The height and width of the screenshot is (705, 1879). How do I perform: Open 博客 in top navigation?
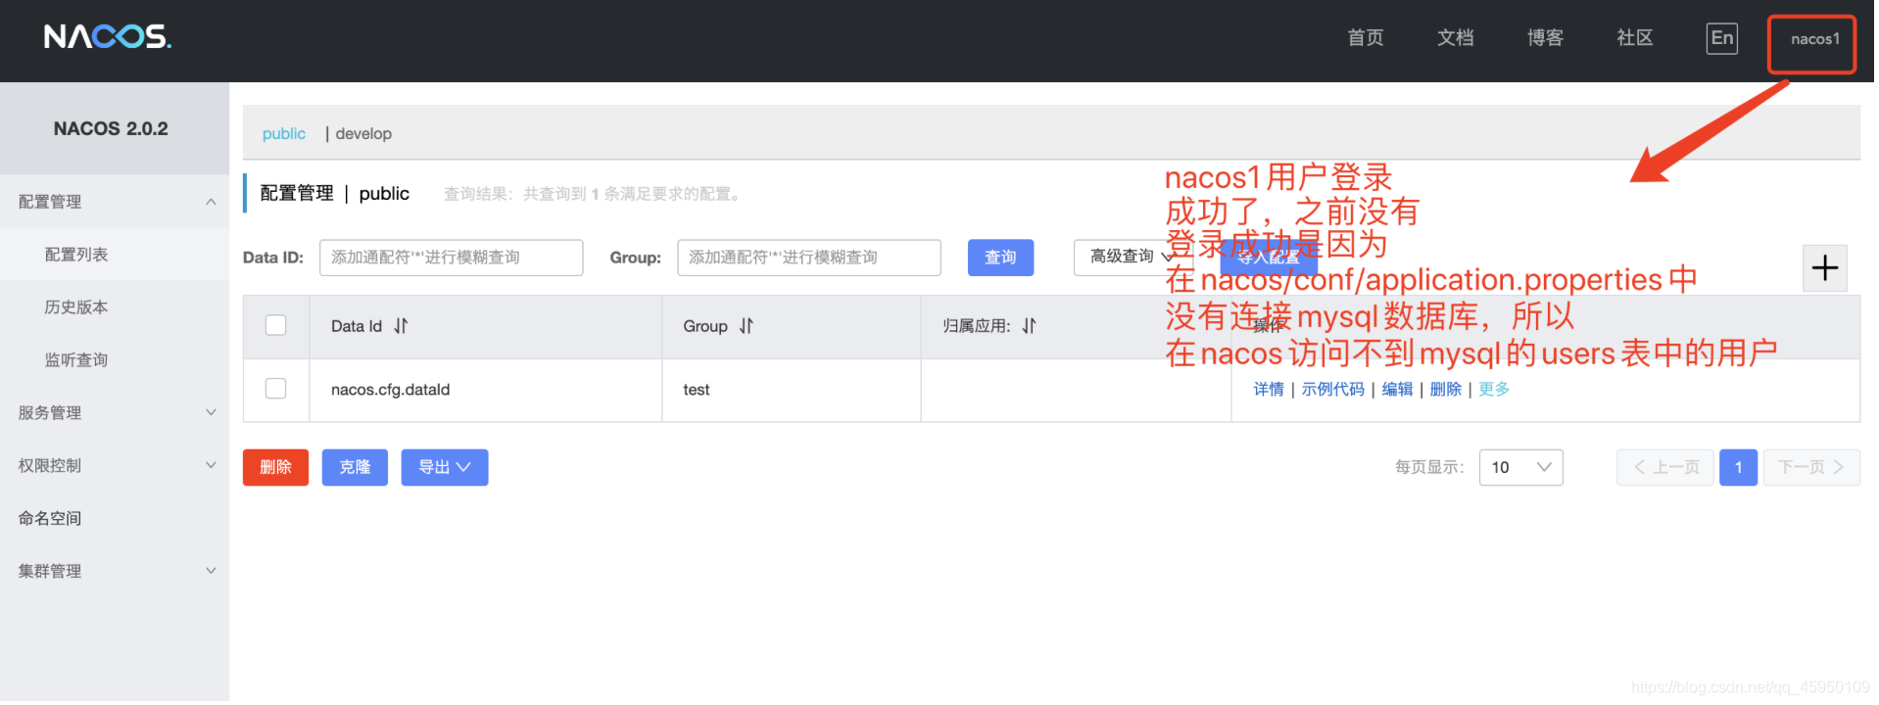[x=1545, y=38]
